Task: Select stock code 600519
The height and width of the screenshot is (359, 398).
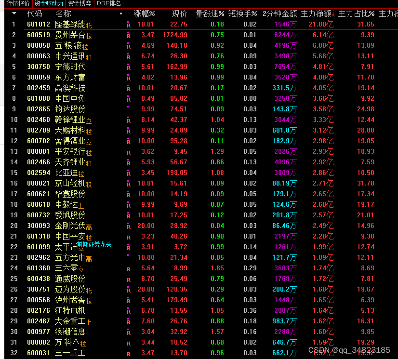Action: tap(39, 35)
